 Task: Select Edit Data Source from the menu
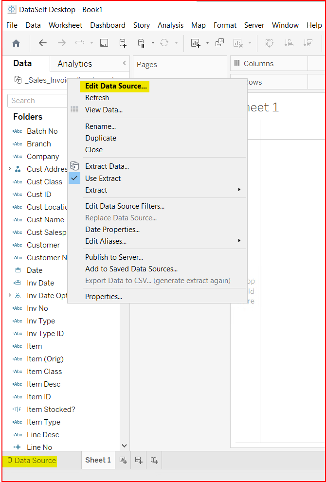(x=115, y=86)
